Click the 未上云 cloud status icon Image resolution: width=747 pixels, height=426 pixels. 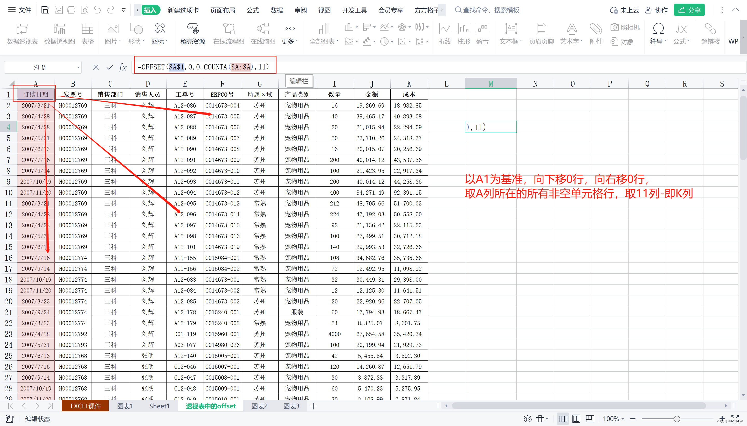[624, 10]
